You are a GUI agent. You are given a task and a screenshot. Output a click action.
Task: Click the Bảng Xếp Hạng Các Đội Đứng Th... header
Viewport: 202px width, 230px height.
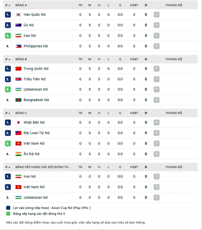43,167
